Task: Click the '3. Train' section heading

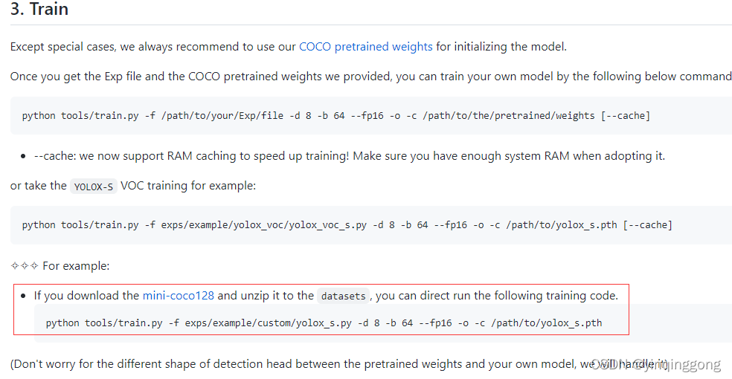Action: pyautogui.click(x=39, y=9)
